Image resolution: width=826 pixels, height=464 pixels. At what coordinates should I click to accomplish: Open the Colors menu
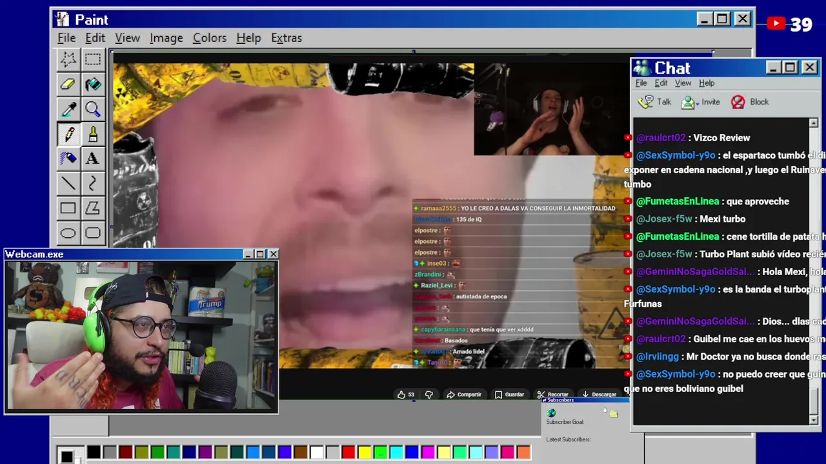click(210, 38)
